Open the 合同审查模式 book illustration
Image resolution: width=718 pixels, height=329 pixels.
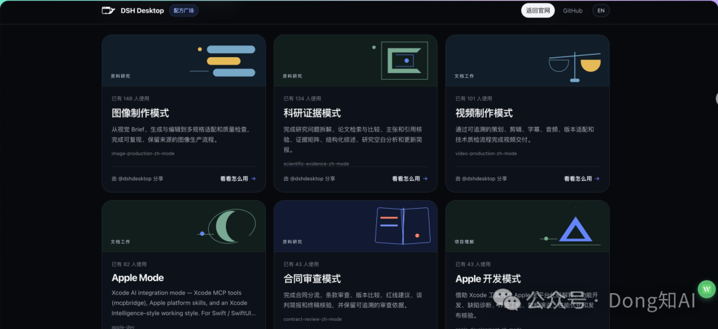[403, 225]
